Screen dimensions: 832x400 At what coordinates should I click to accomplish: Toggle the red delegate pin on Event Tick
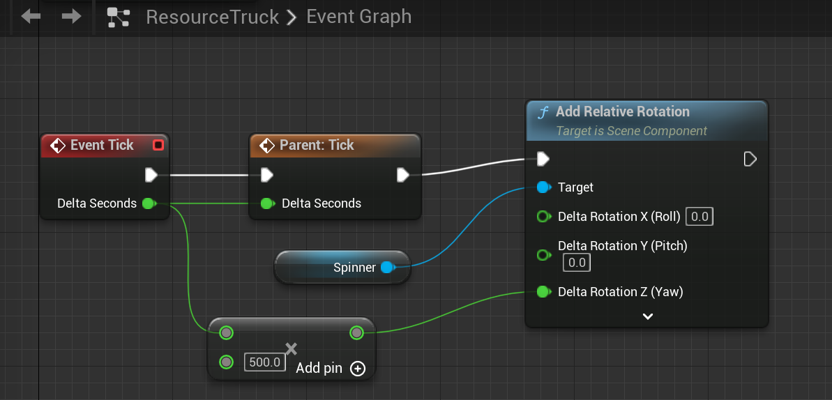(158, 145)
